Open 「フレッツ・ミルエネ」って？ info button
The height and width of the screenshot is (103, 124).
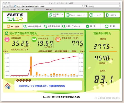(x=76, y=15)
